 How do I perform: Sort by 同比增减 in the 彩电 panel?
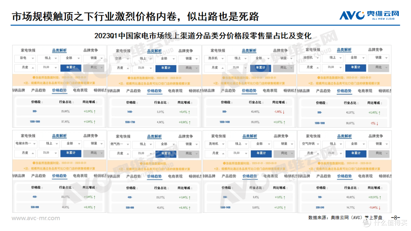[90, 102]
